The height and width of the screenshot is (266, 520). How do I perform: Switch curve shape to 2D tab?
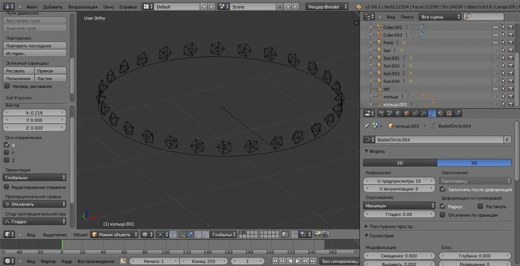(400, 163)
